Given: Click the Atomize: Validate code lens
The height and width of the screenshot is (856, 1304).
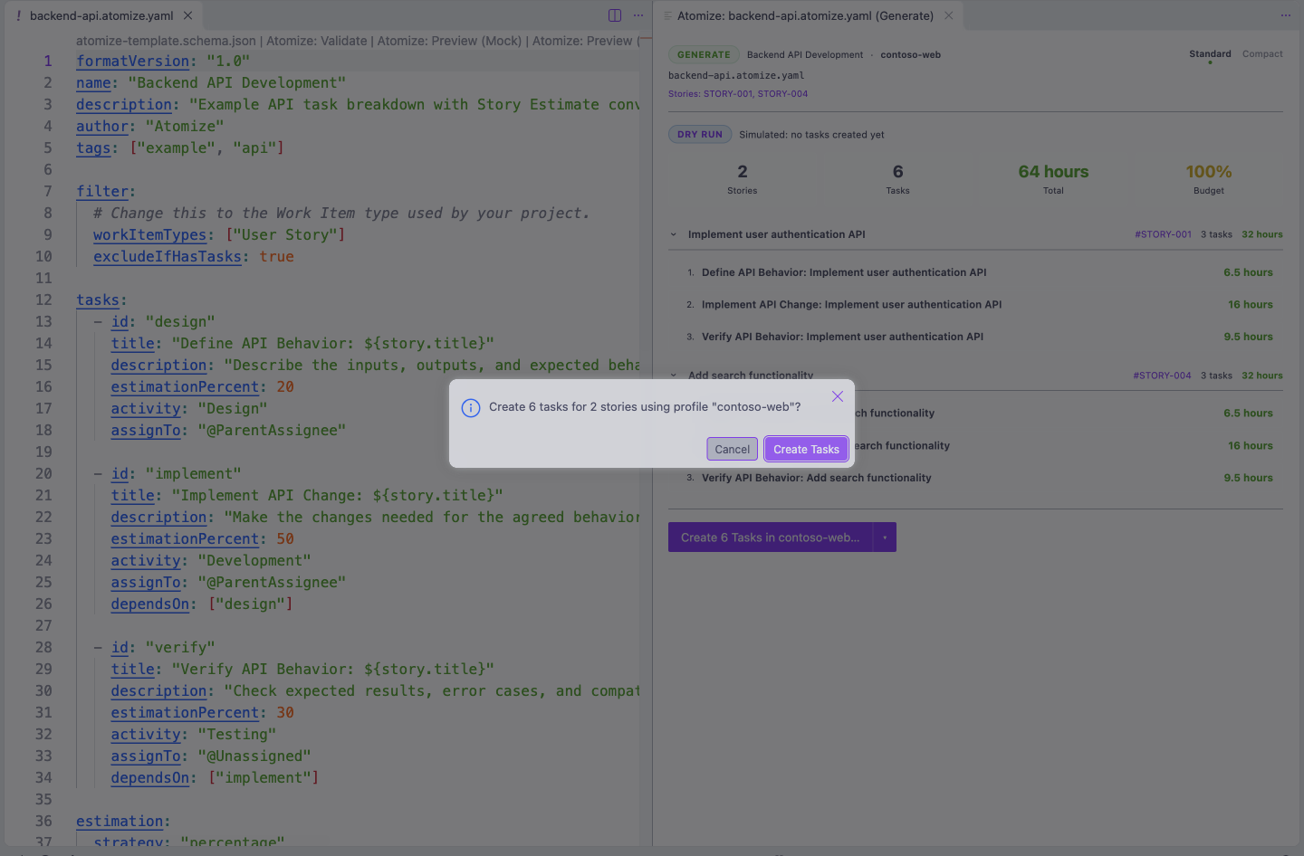Looking at the screenshot, I should click(317, 41).
